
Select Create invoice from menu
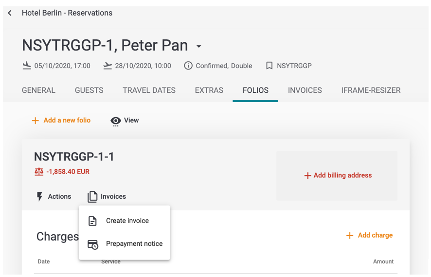127,221
